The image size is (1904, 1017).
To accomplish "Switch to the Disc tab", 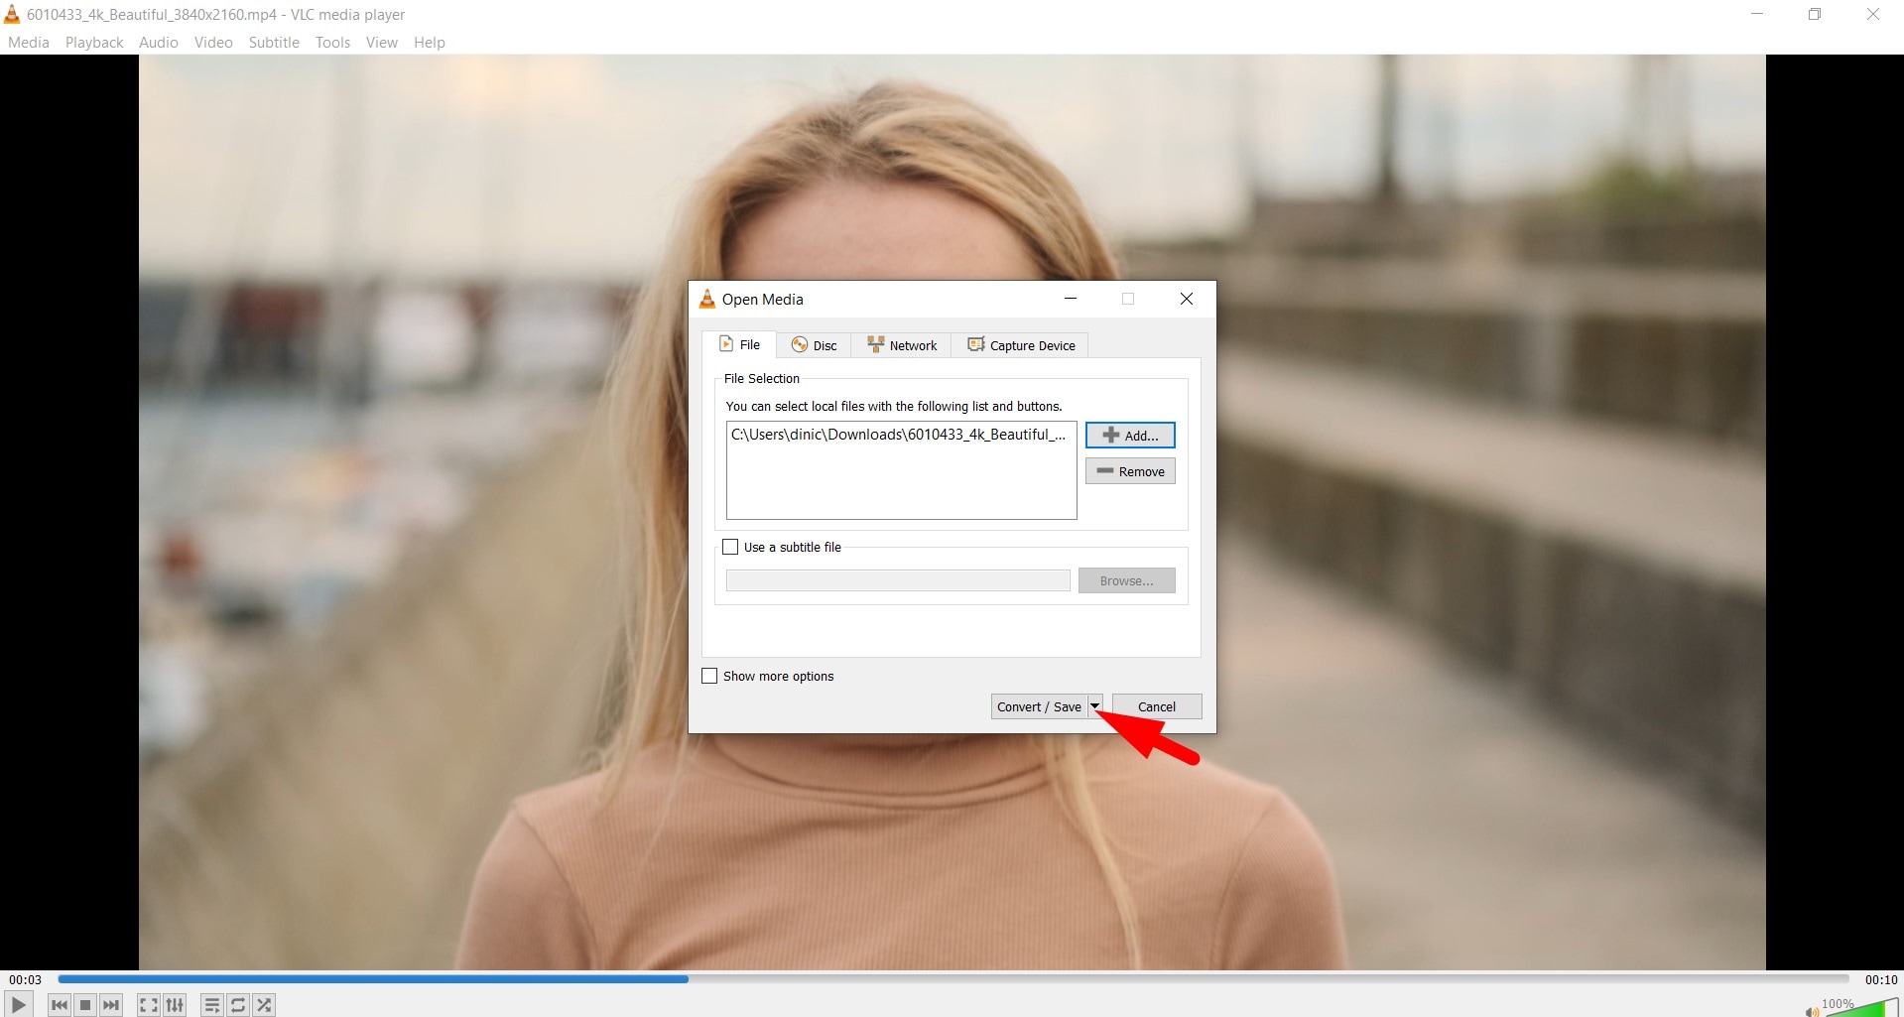I will click(x=814, y=345).
